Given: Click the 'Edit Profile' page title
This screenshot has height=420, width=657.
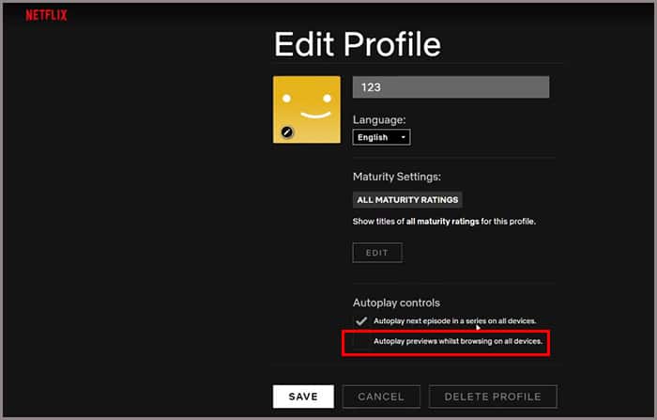Looking at the screenshot, I should 358,44.
